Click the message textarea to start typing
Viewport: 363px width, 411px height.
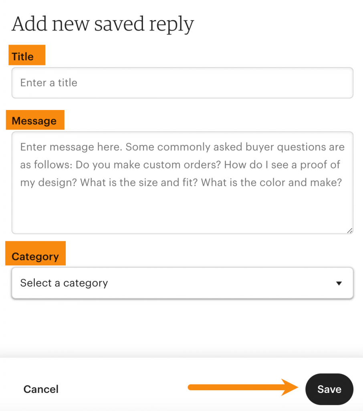pyautogui.click(x=181, y=181)
